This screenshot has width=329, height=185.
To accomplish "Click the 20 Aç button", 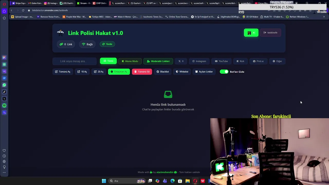I will (x=99, y=72).
